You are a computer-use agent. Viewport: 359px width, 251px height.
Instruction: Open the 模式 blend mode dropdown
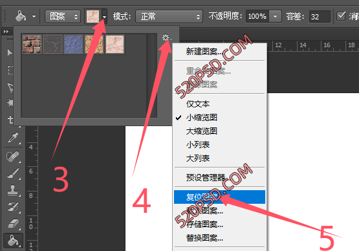pyautogui.click(x=169, y=16)
